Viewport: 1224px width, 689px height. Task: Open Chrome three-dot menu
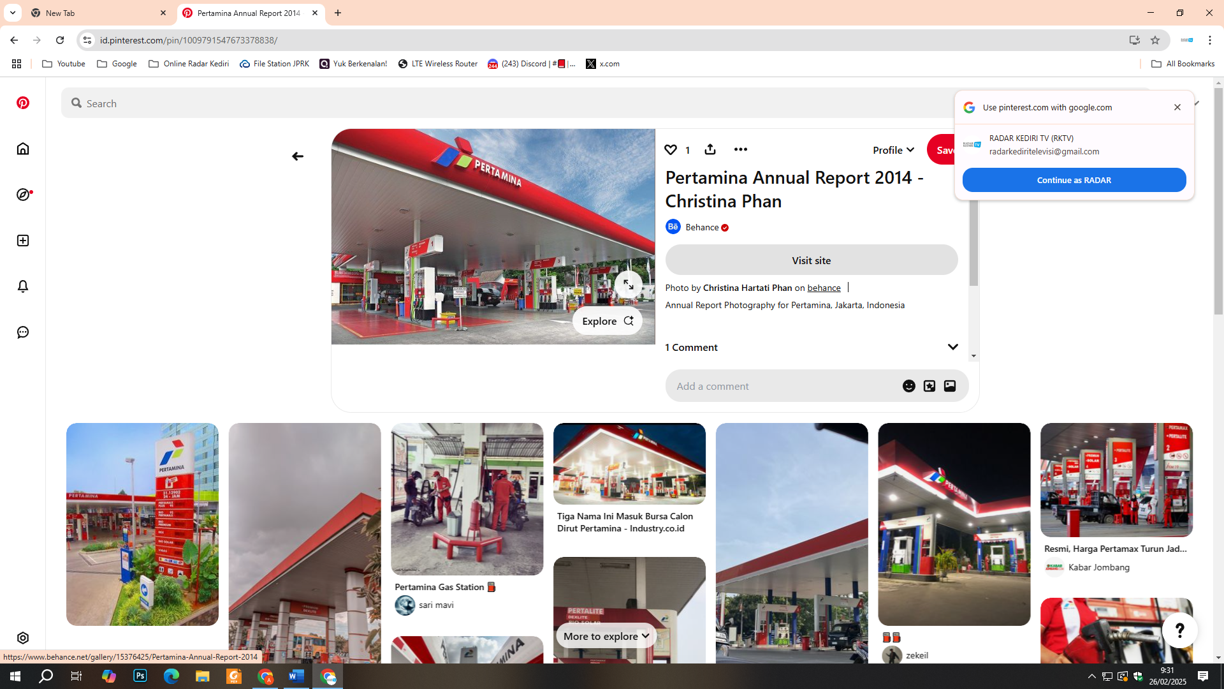pyautogui.click(x=1210, y=40)
